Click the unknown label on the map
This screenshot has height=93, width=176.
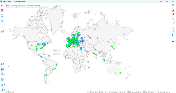pyautogui.click(x=57, y=54)
